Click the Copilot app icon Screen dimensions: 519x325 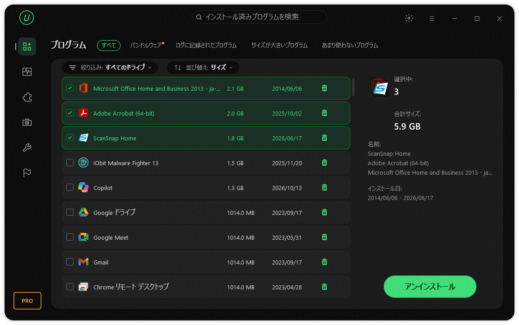pos(83,187)
